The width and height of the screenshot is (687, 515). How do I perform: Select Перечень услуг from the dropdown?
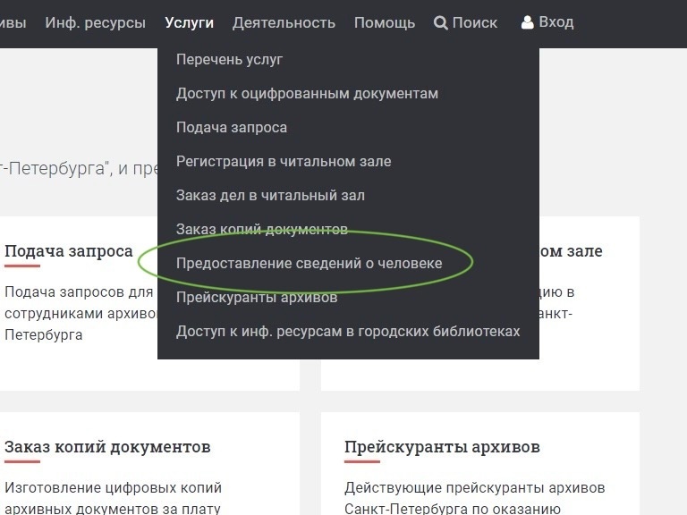(x=229, y=60)
